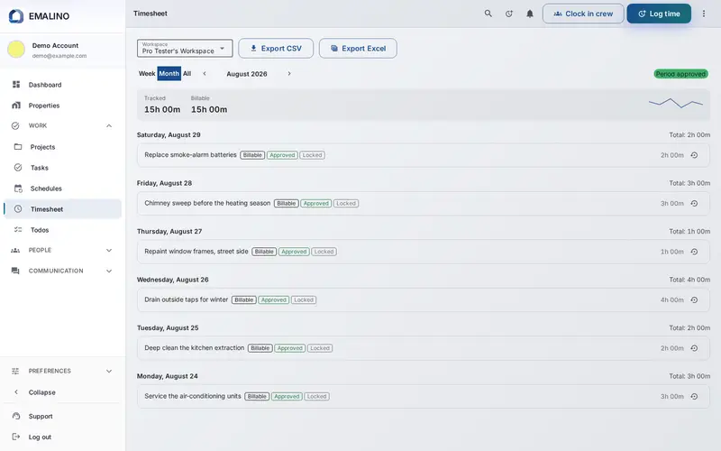The image size is (721, 451).
Task: Open history icon for Replace smoke-alarm batteries
Action: click(x=694, y=155)
